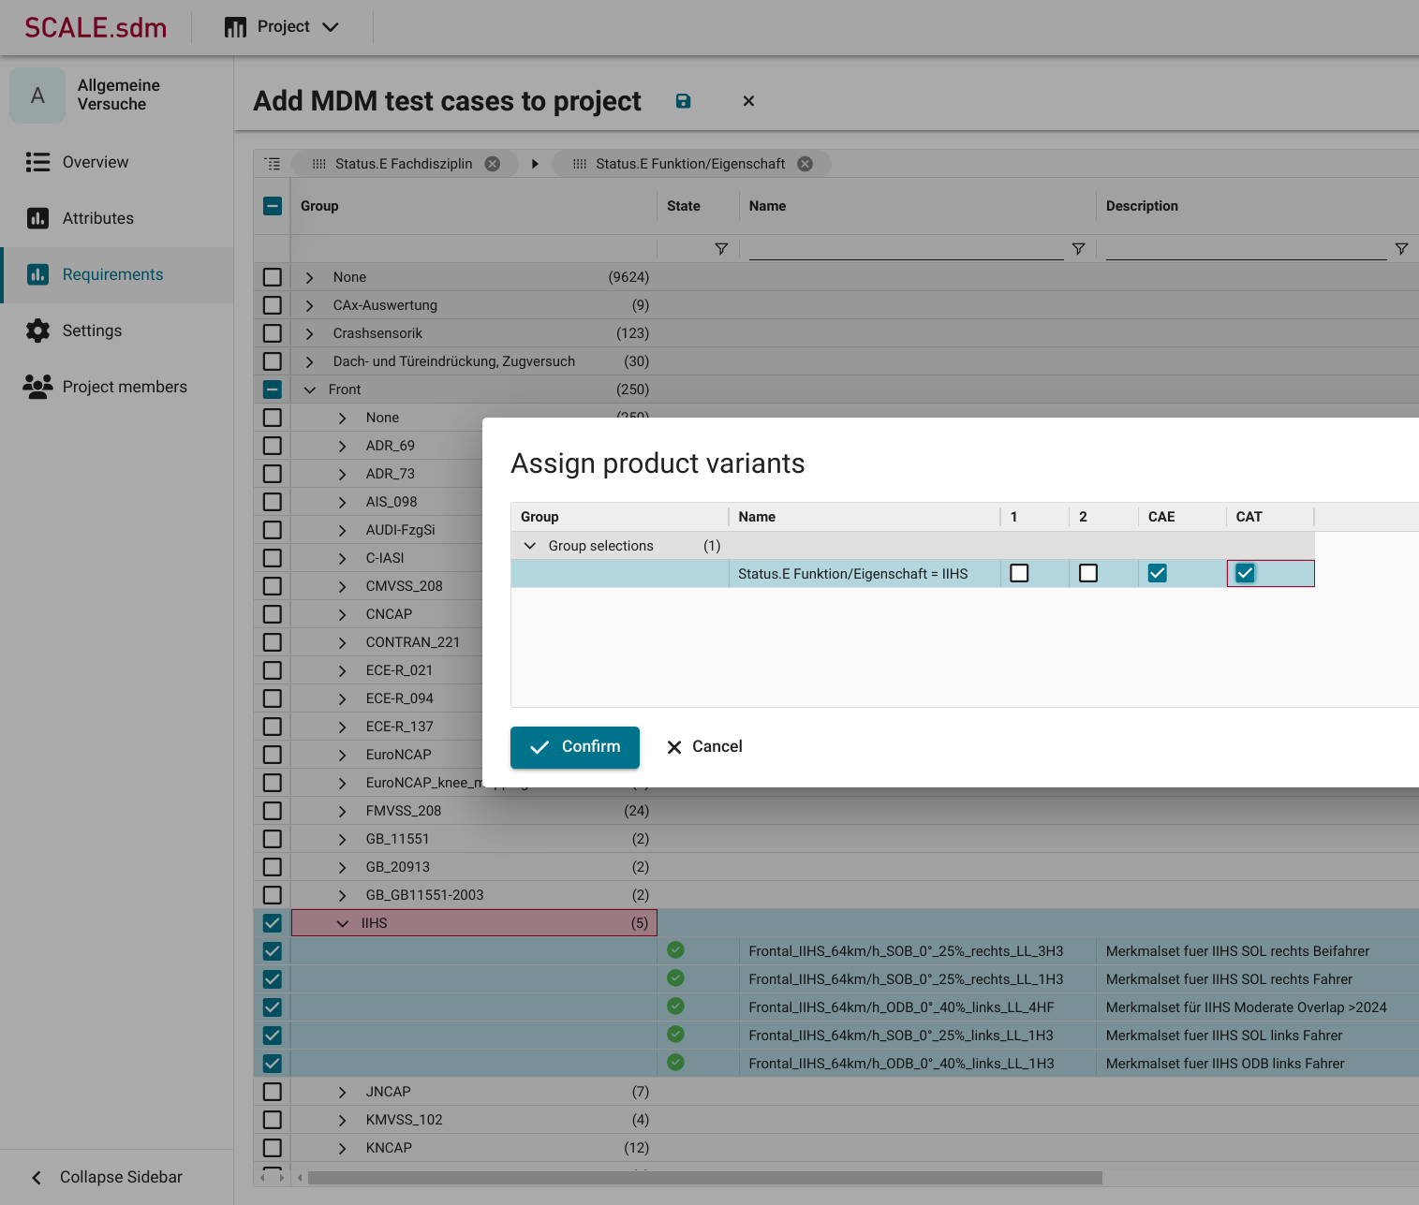This screenshot has height=1205, width=1419.
Task: Remove the Status.E Fachdisziplin grouping chip
Action: [x=493, y=164]
